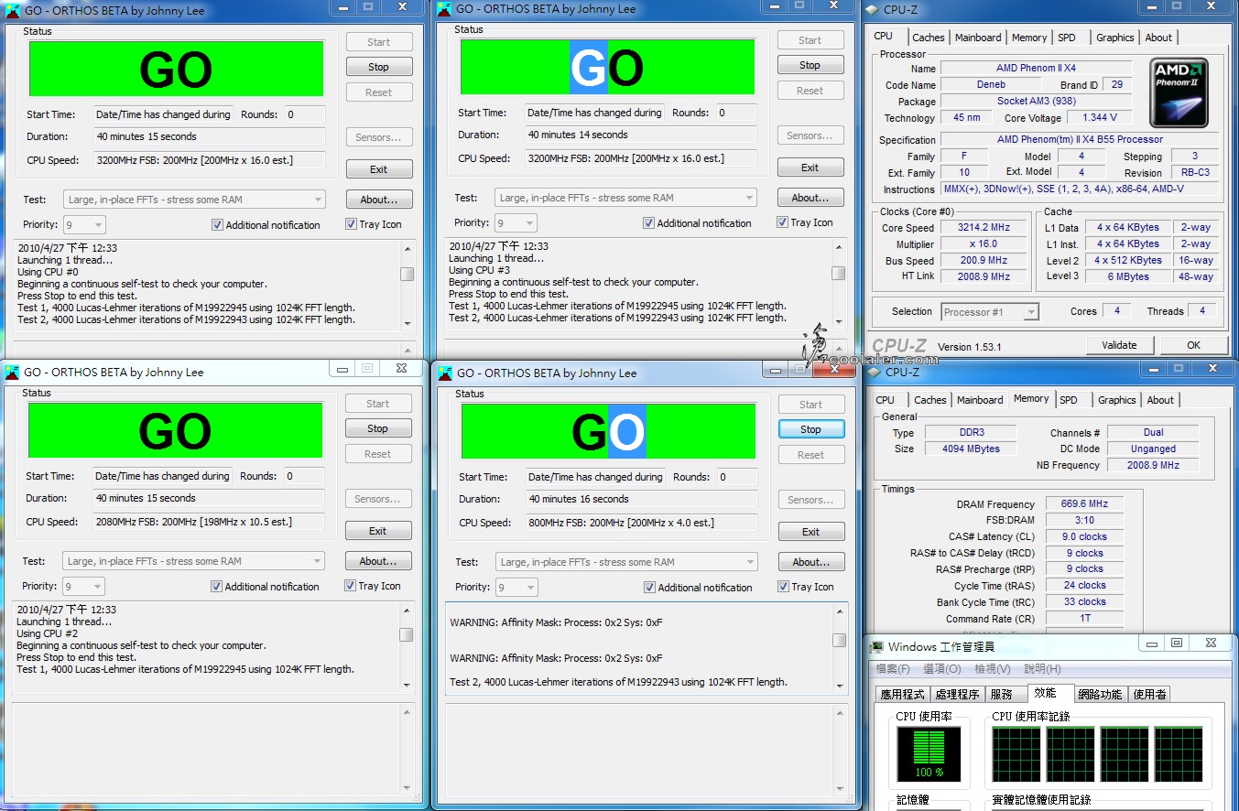The width and height of the screenshot is (1239, 811).
Task: Open the Priority dropdown in the 800MHz ORTHOS window
Action: click(x=516, y=587)
